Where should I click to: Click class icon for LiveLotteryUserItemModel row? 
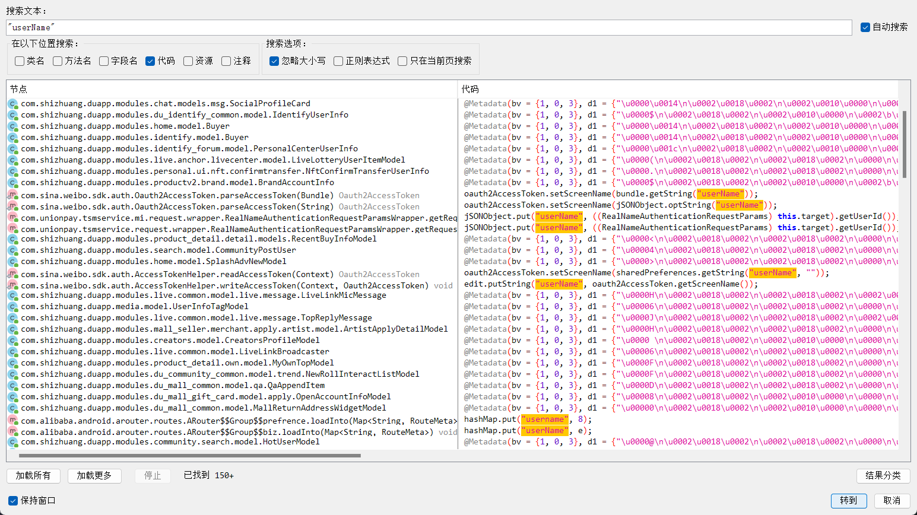[x=12, y=160]
